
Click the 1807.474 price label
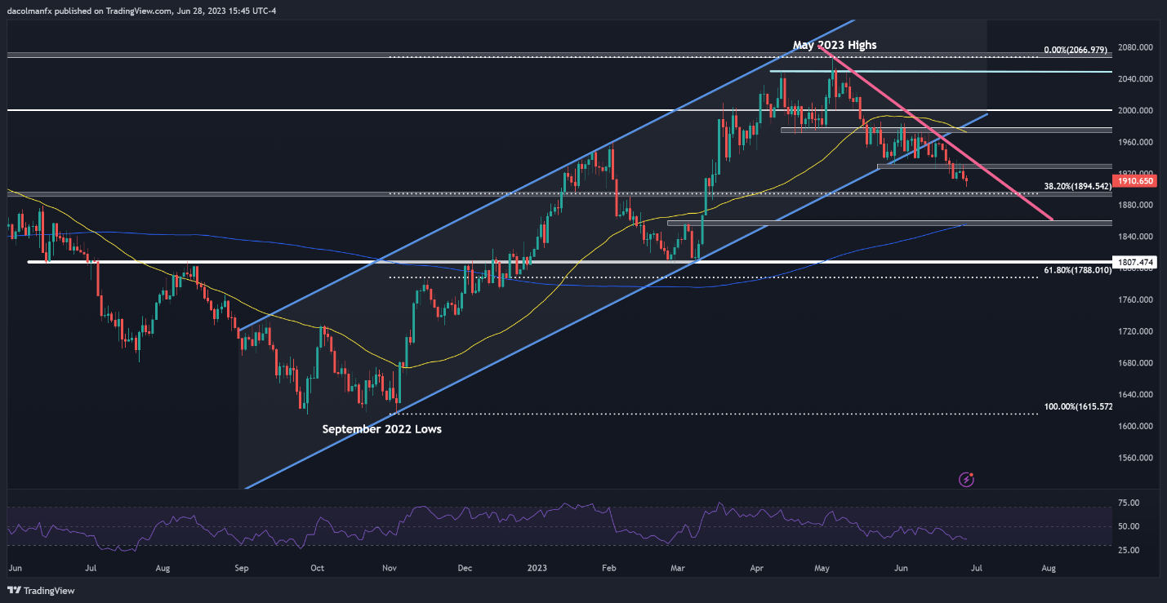1134,262
